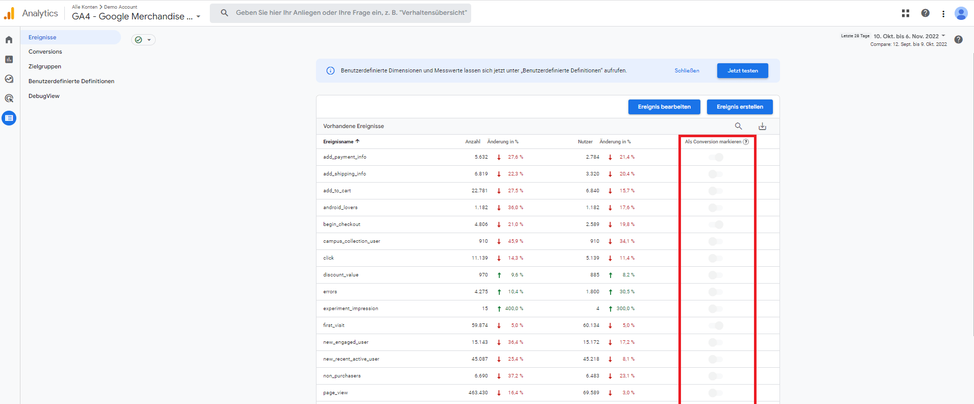Click the errors event name
Image resolution: width=974 pixels, height=404 pixels.
click(x=330, y=292)
